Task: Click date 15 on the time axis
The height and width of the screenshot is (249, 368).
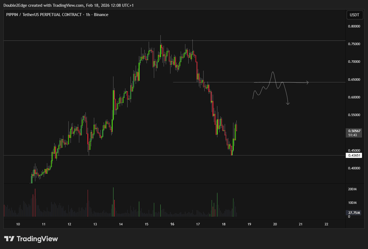Action: pyautogui.click(x=147, y=224)
